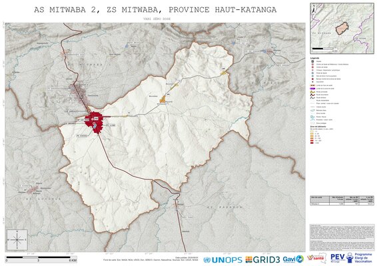Click the north arrow in inset map
Image resolution: width=377 pixels, height=266 pixels.
314,9
